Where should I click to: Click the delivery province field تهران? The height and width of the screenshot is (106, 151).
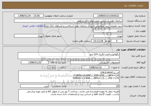[x=108, y=36]
